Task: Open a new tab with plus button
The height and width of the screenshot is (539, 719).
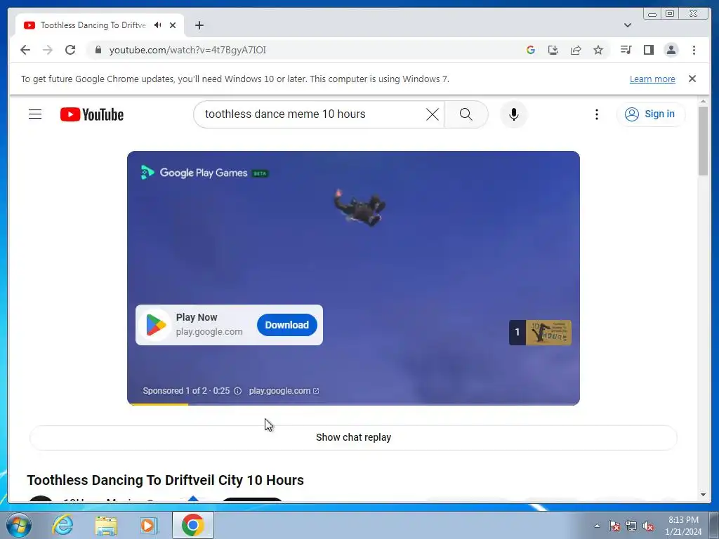Action: 199,25
